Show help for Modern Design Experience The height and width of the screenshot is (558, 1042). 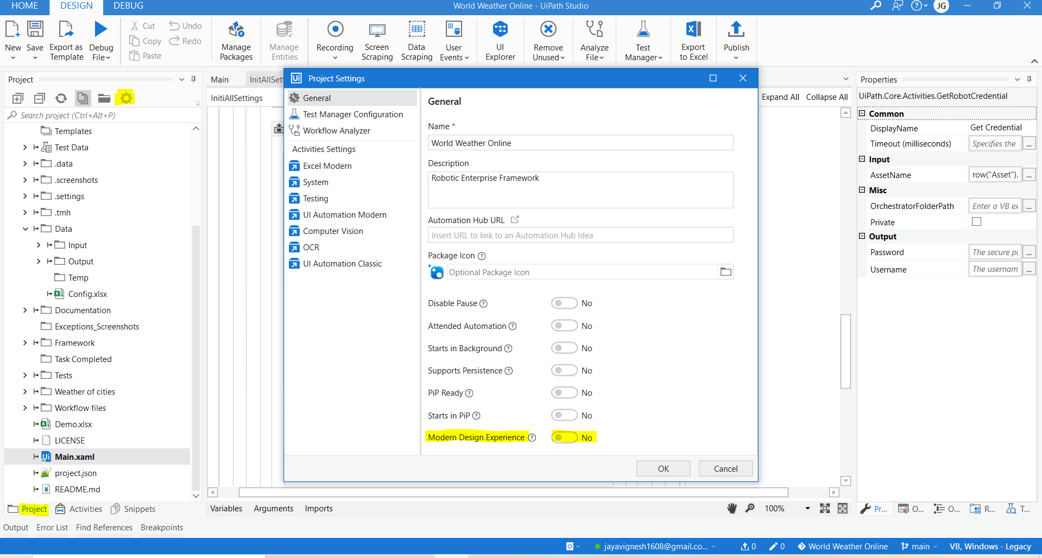tap(532, 437)
